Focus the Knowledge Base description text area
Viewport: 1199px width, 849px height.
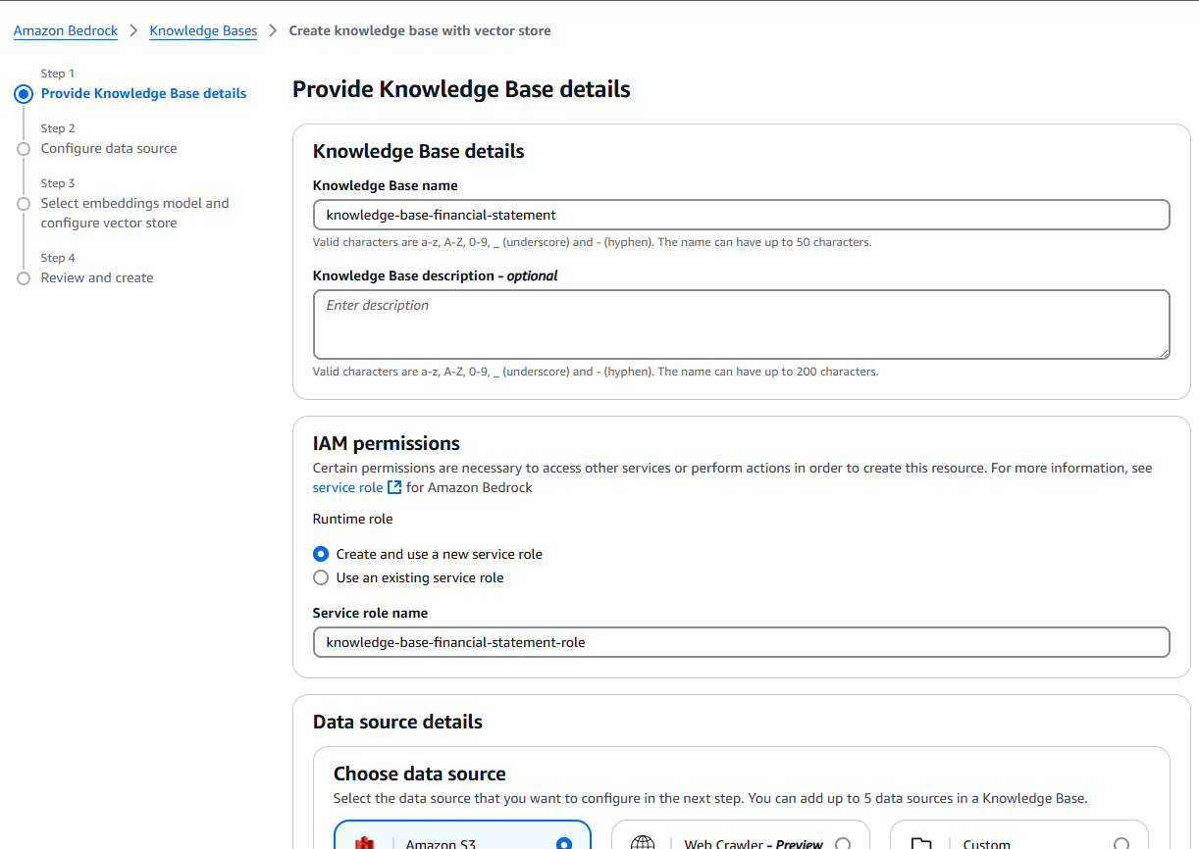point(742,325)
